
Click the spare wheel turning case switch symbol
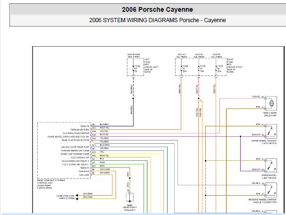[271, 131]
